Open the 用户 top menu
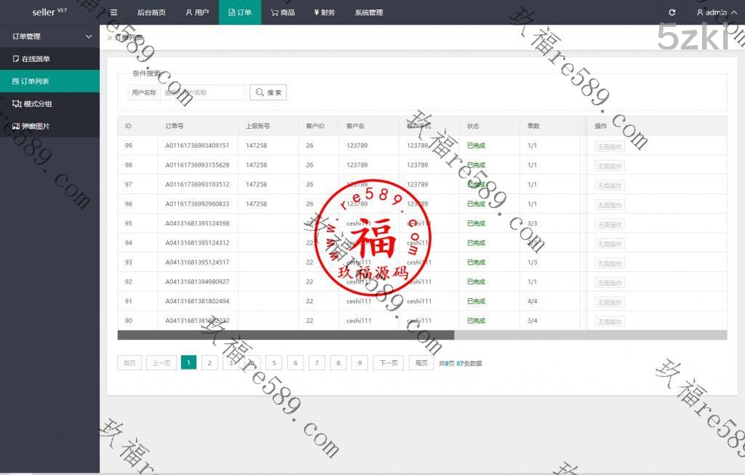The height and width of the screenshot is (475, 745). 196,12
